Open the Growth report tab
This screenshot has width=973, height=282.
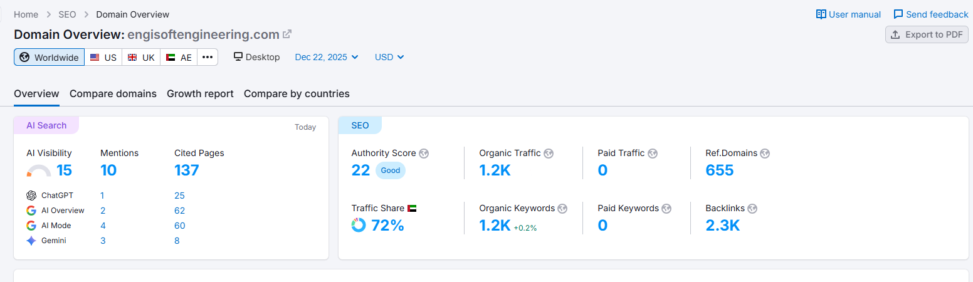(x=200, y=94)
